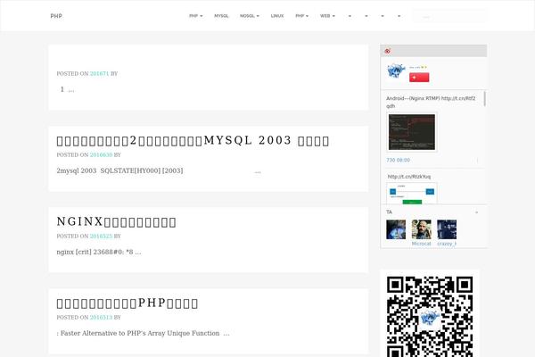Open the post date link 2016513
The image size is (535, 357).
[101, 318]
